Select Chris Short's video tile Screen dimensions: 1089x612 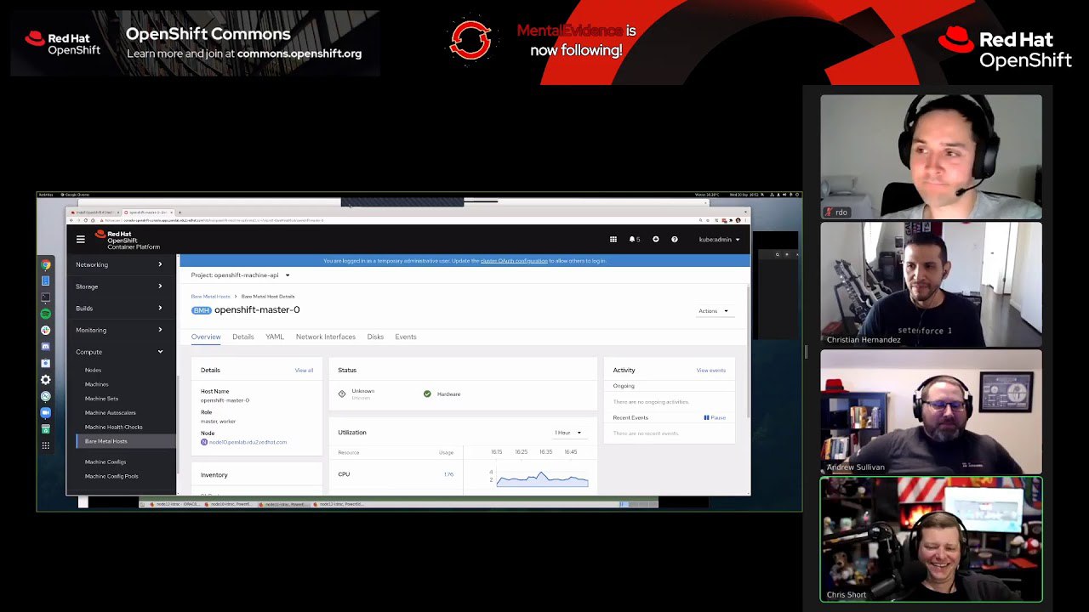(x=931, y=540)
